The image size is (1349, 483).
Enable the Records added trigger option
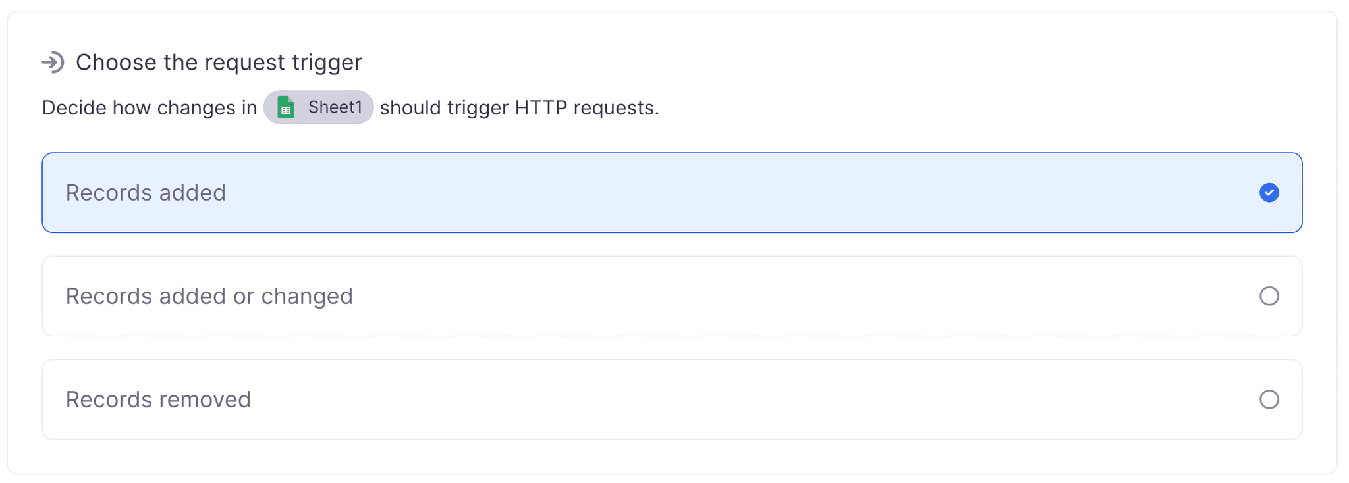[x=672, y=192]
